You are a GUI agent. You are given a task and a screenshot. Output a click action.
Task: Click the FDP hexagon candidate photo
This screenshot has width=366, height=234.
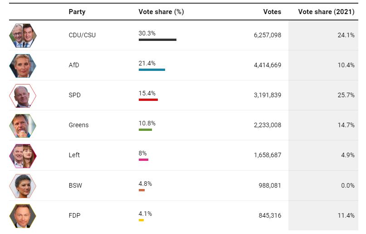click(23, 216)
